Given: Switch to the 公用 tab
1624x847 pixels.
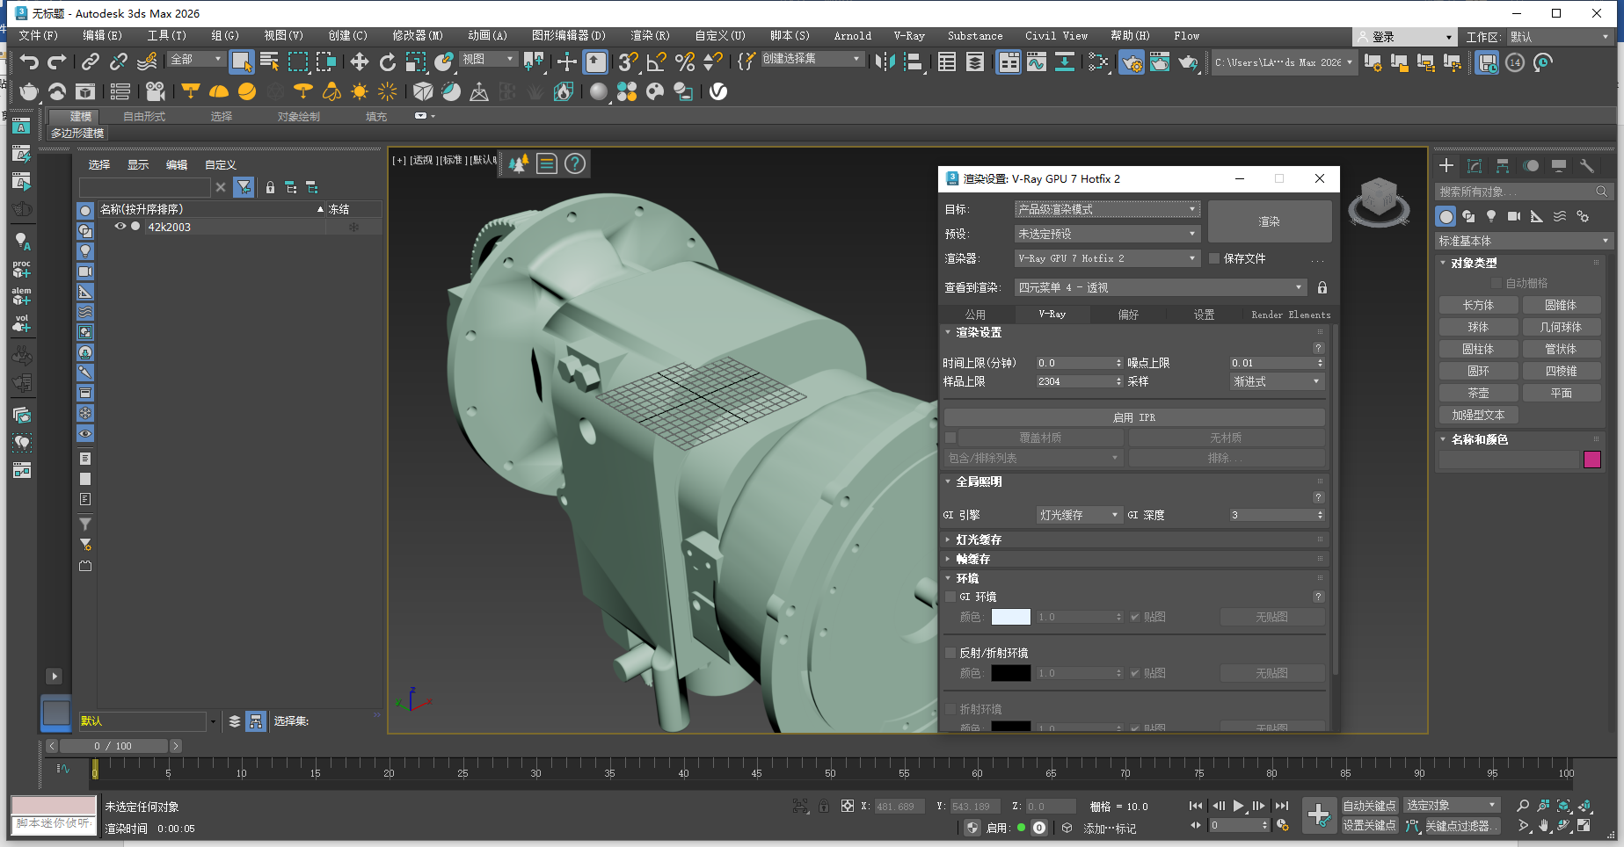Looking at the screenshot, I should point(975,315).
